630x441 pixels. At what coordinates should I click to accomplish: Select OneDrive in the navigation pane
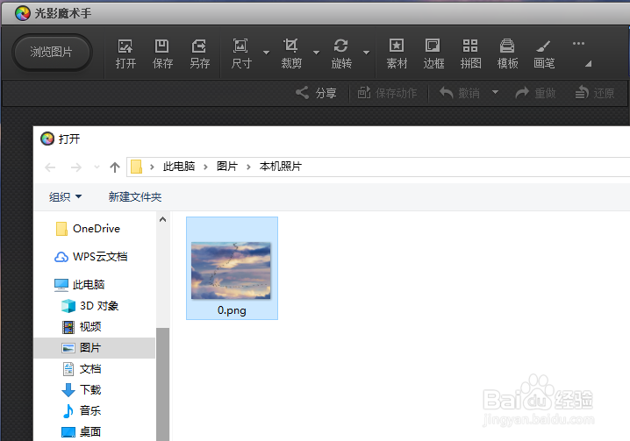96,229
